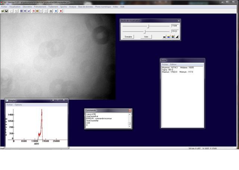The image size is (239, 170).
Task: Click the Minimum value in Sortie output
Action: click(x=186, y=72)
